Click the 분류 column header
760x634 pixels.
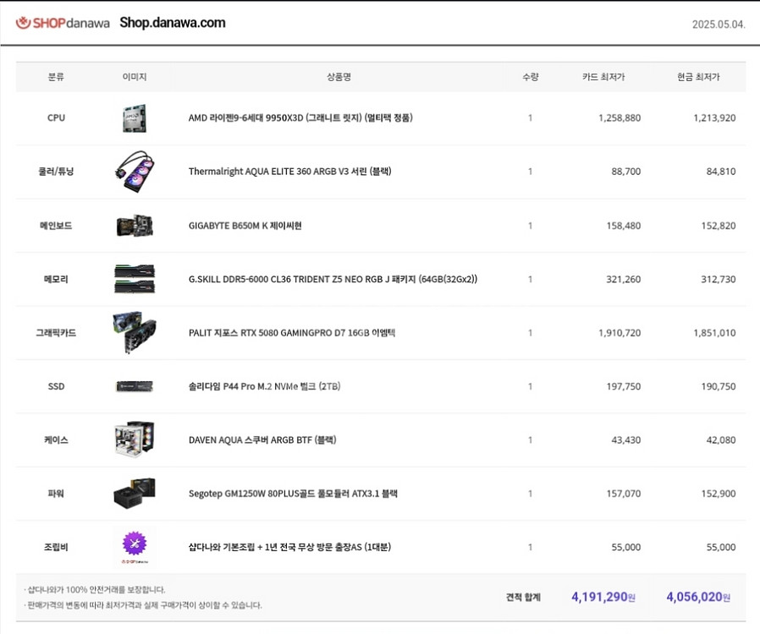pos(56,77)
